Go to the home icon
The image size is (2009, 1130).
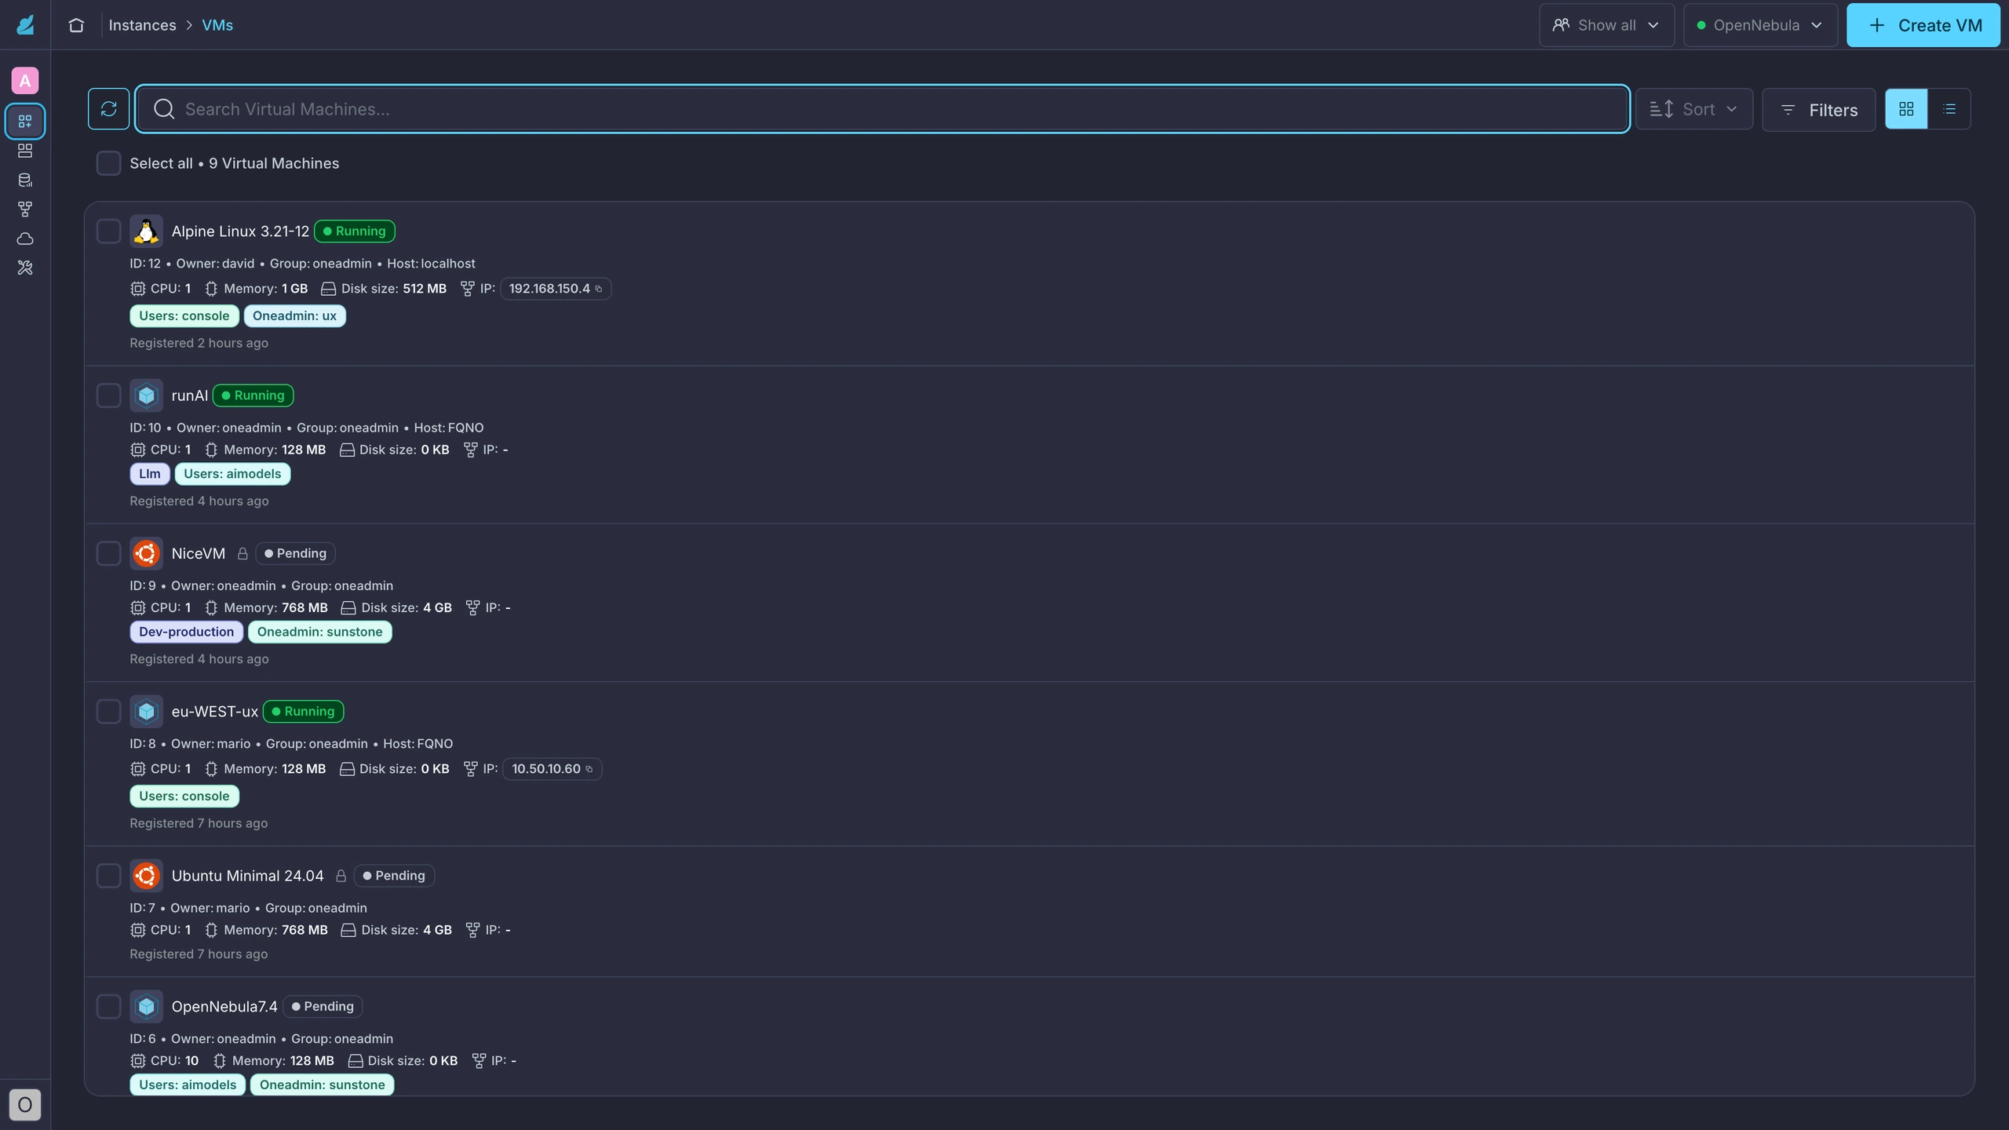[x=76, y=25]
